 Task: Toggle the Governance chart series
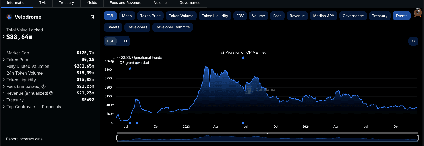click(x=353, y=16)
